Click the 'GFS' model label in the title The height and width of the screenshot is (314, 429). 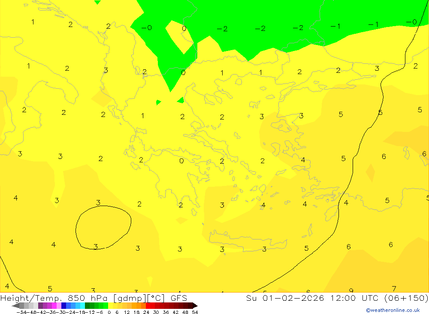pos(179,298)
